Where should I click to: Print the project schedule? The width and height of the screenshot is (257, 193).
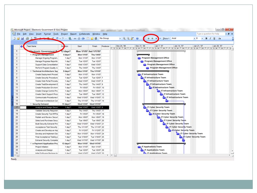(27, 38)
